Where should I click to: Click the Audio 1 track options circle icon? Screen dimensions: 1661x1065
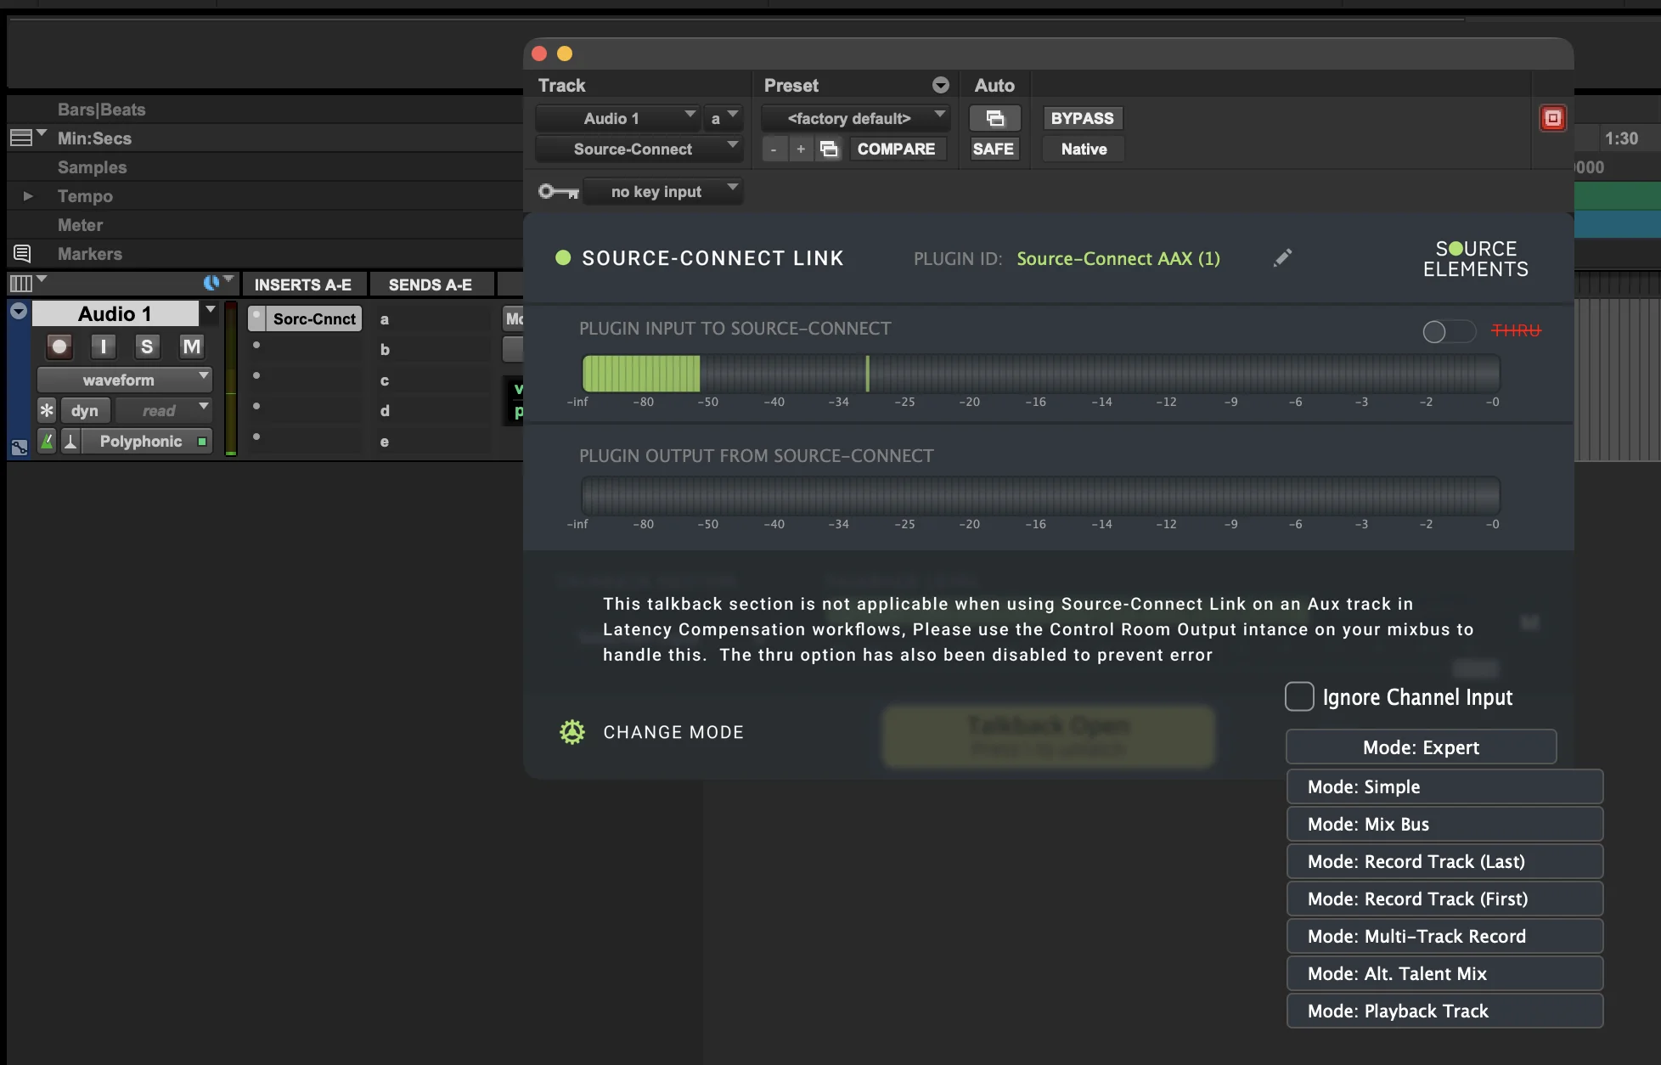coord(19,312)
